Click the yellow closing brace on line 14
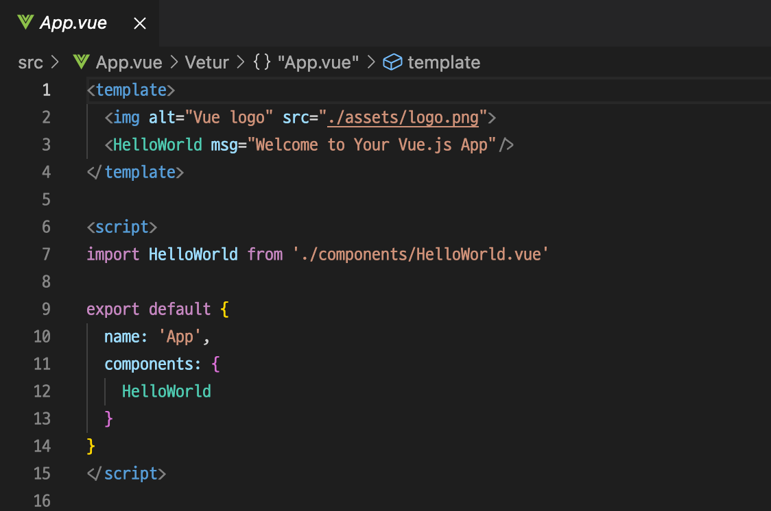The height and width of the screenshot is (511, 771). tap(91, 446)
